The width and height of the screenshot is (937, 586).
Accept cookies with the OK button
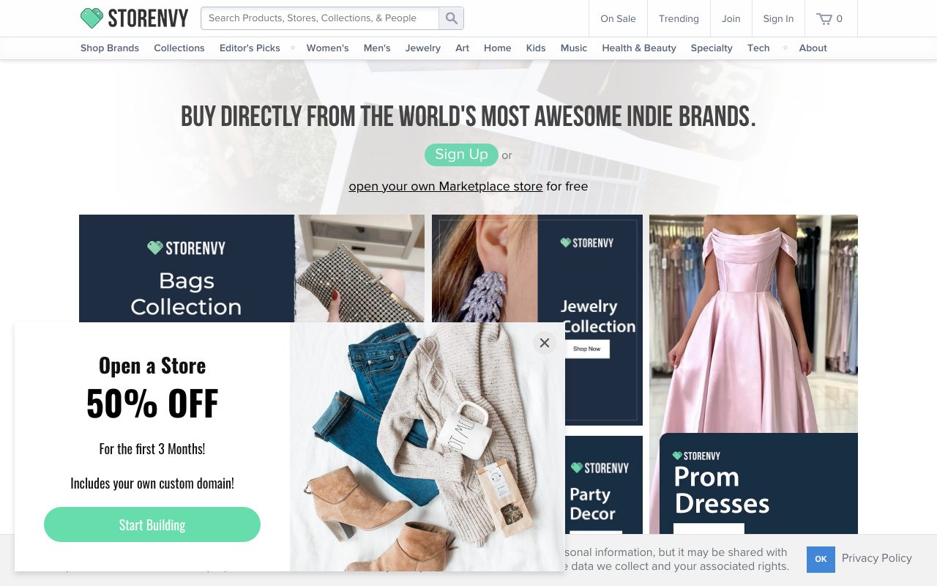point(821,559)
